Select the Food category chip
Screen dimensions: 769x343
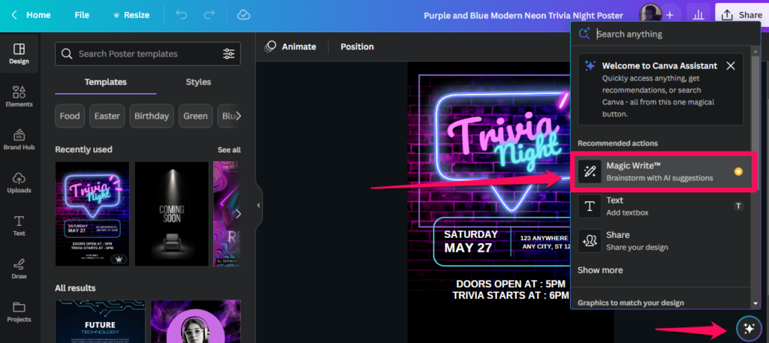[x=70, y=116]
